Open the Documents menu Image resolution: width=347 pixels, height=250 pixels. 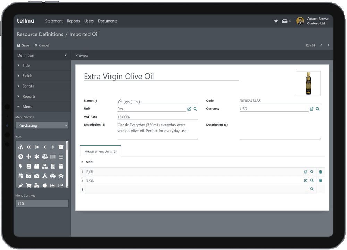point(108,21)
